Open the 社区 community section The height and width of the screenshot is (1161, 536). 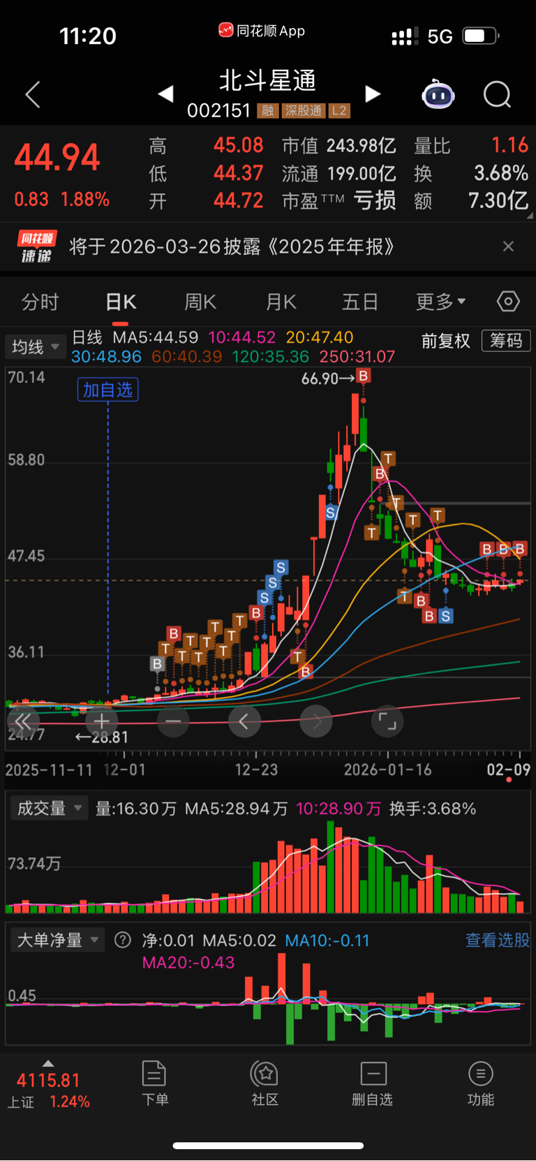(x=265, y=1084)
